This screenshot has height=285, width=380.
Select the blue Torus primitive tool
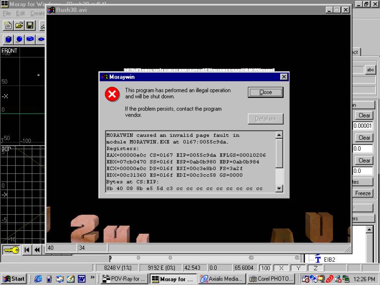pyautogui.click(x=30, y=39)
